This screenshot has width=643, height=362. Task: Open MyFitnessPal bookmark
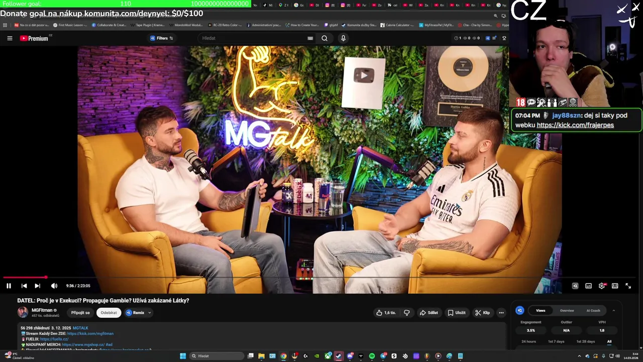[x=436, y=25]
